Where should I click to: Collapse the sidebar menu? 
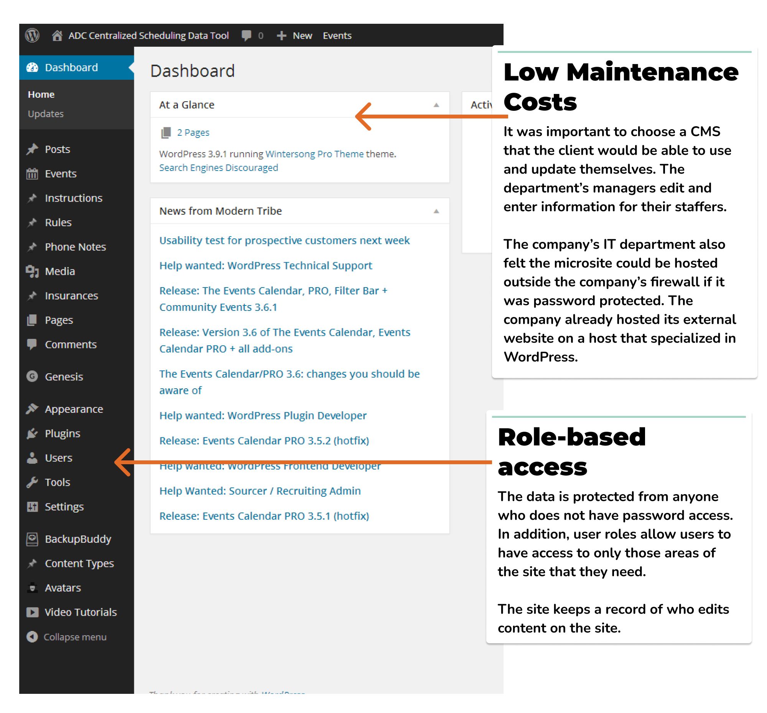(x=67, y=638)
